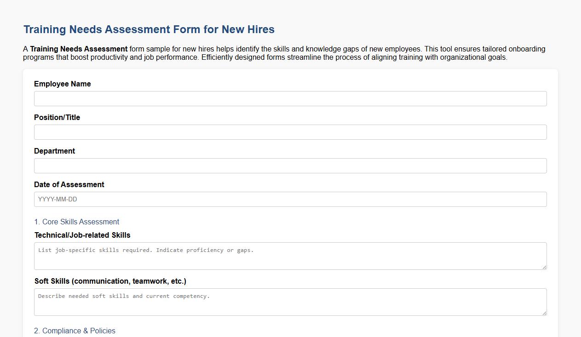Screen dimensions: 581x337
Task: Click the bold 'Training Needs Assessment' text in description
Action: (78, 48)
